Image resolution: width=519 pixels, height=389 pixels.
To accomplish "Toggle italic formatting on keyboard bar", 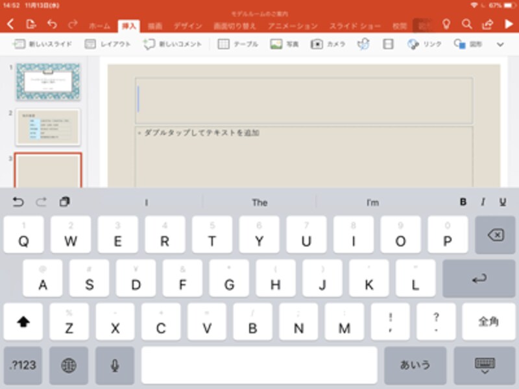I will click(483, 202).
